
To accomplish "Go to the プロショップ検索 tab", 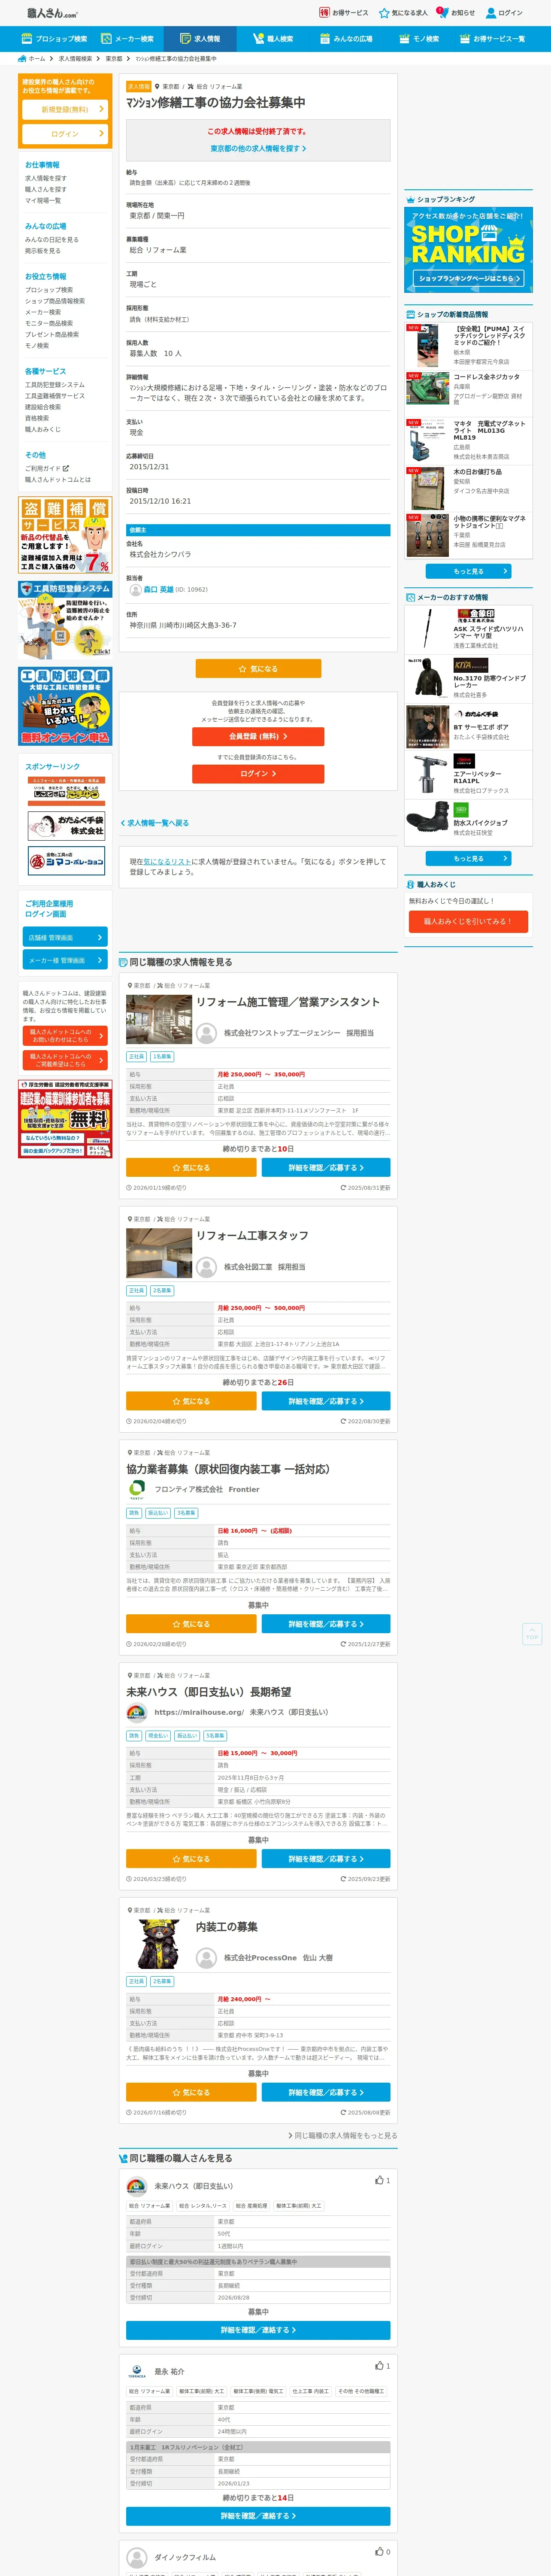I will pos(54,39).
